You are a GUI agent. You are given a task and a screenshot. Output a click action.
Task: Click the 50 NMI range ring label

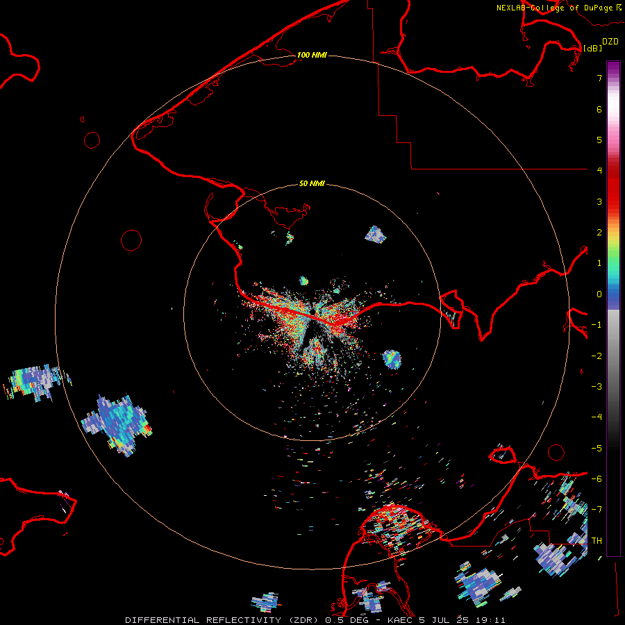pos(312,184)
